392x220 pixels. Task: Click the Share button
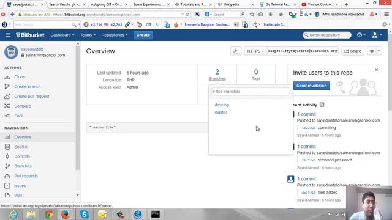coord(353,51)
